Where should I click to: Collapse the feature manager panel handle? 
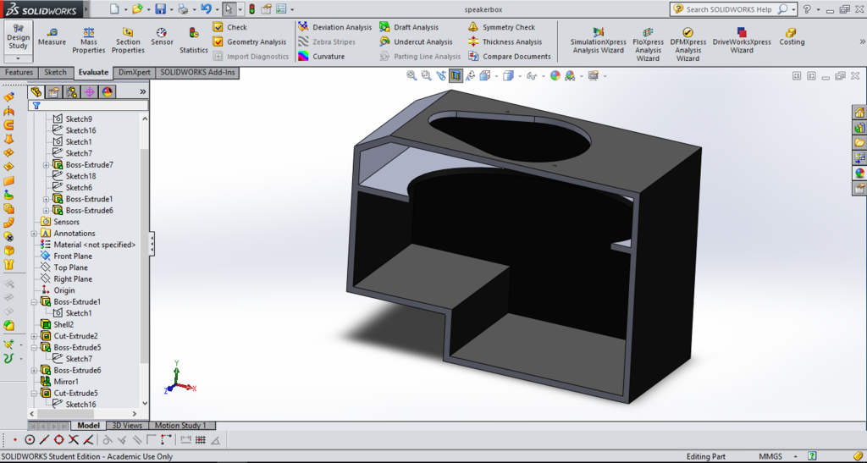tap(152, 244)
